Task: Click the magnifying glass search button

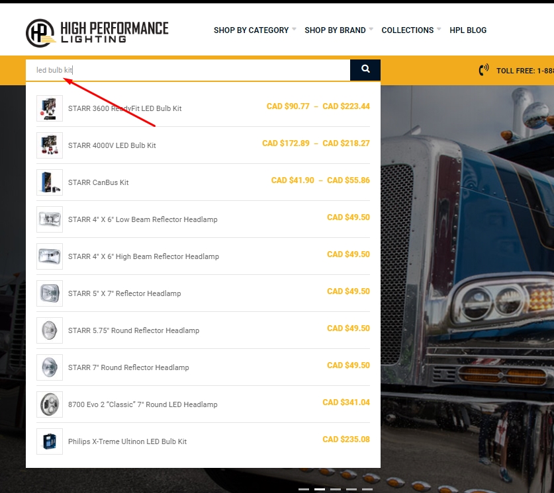Action: (x=365, y=69)
